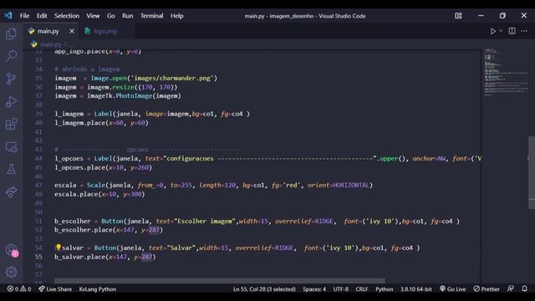Open Remote Explorer view

pos(11,147)
